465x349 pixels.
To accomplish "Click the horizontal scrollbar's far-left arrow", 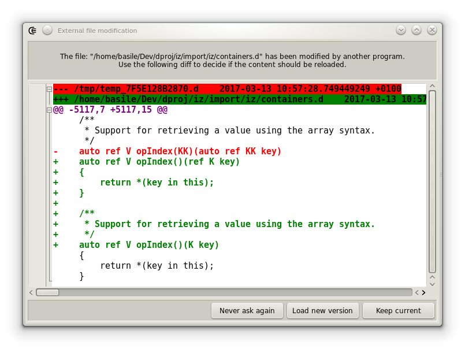I will pyautogui.click(x=32, y=292).
